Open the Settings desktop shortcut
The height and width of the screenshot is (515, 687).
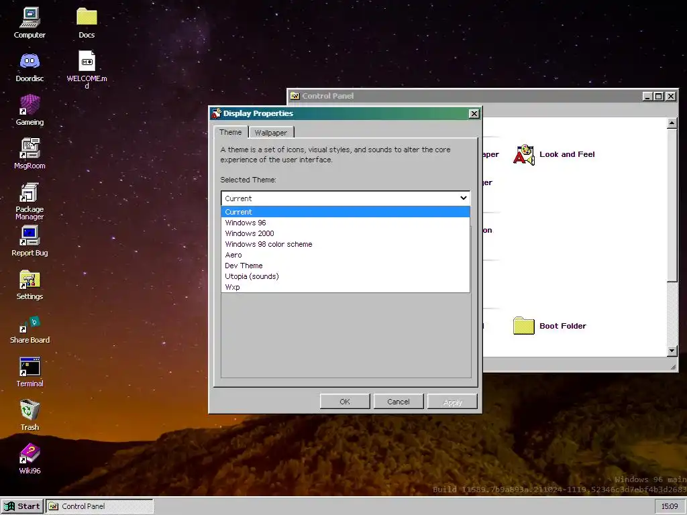(x=30, y=284)
